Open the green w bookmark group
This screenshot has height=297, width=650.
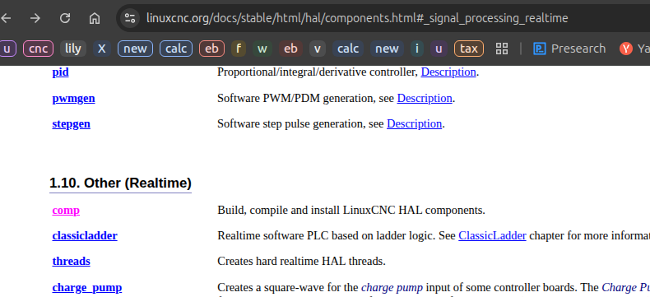(262, 49)
